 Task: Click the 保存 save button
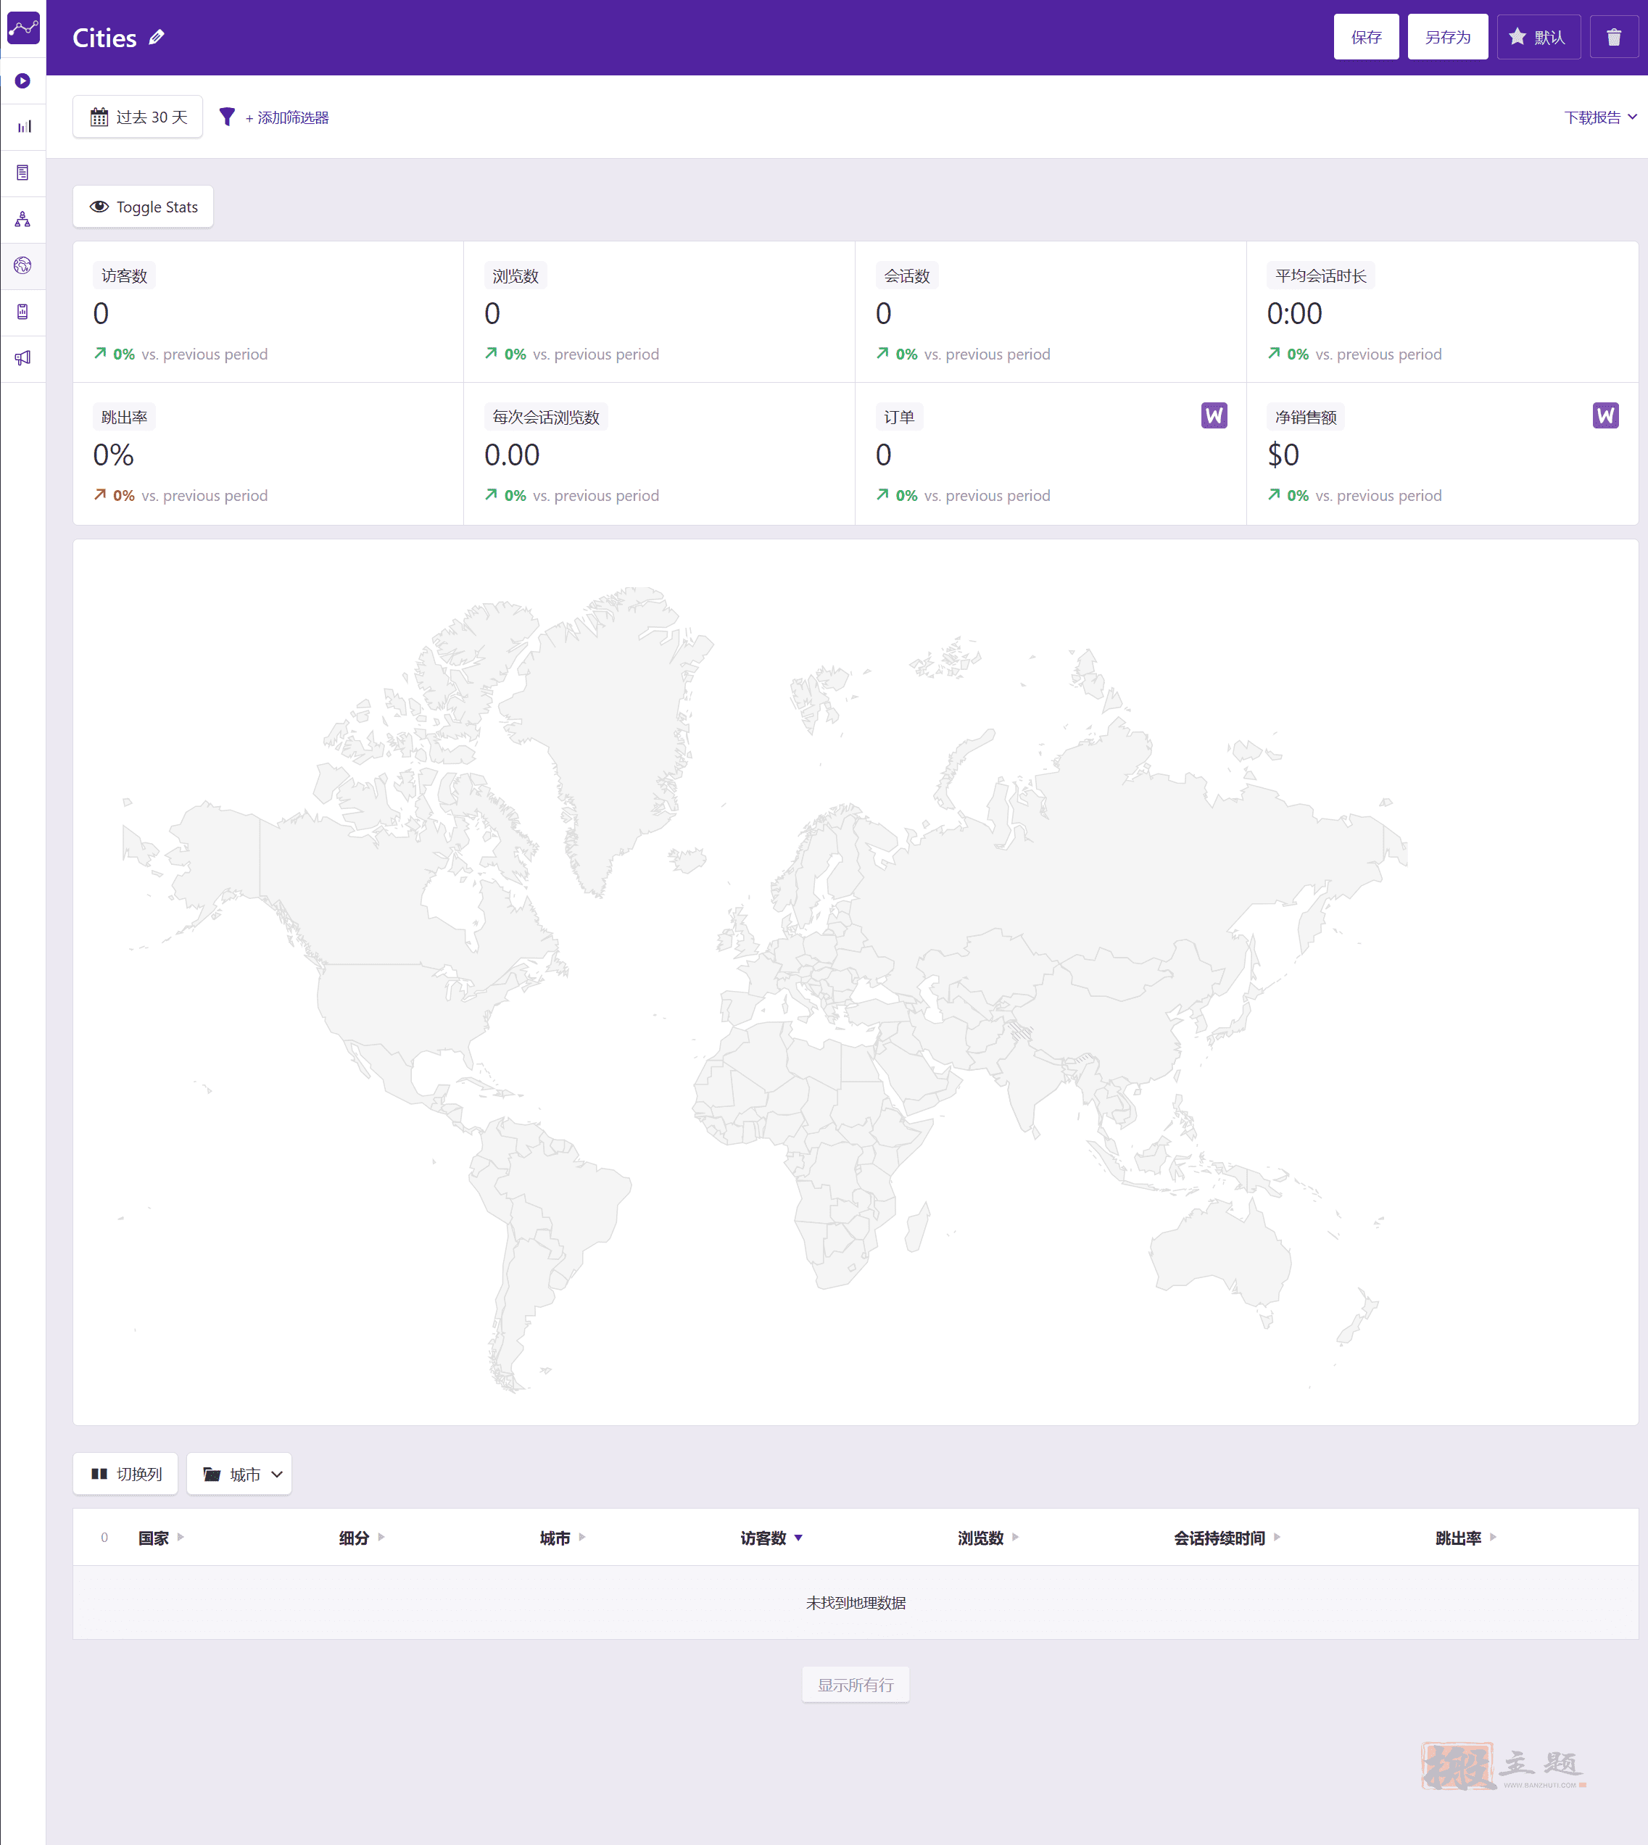tap(1365, 37)
